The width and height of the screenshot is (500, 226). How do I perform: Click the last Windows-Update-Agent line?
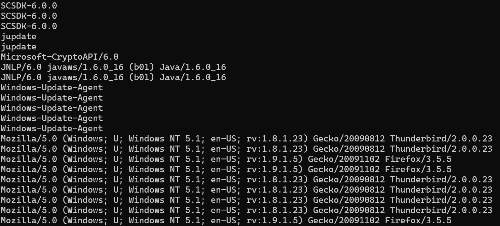coord(52,129)
